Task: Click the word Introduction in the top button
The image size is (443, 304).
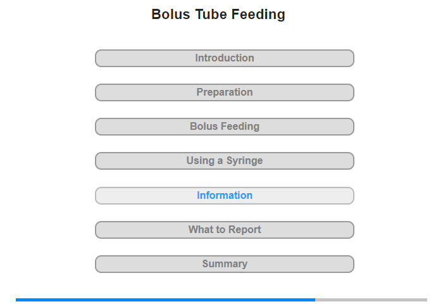Action: [x=225, y=58]
